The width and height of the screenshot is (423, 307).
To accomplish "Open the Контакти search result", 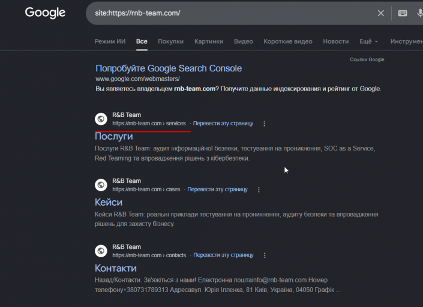I will pyautogui.click(x=115, y=268).
